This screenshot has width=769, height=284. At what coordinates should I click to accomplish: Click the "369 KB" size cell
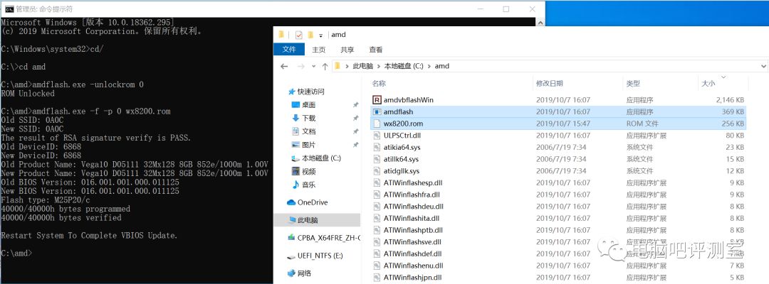tap(733, 111)
